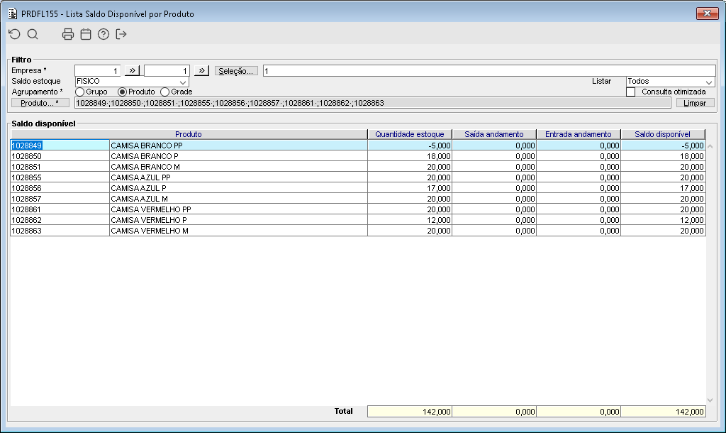
Task: Click the exit door arrow icon
Action: pyautogui.click(x=121, y=34)
